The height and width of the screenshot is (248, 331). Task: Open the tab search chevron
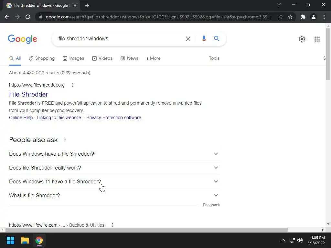[x=279, y=5]
